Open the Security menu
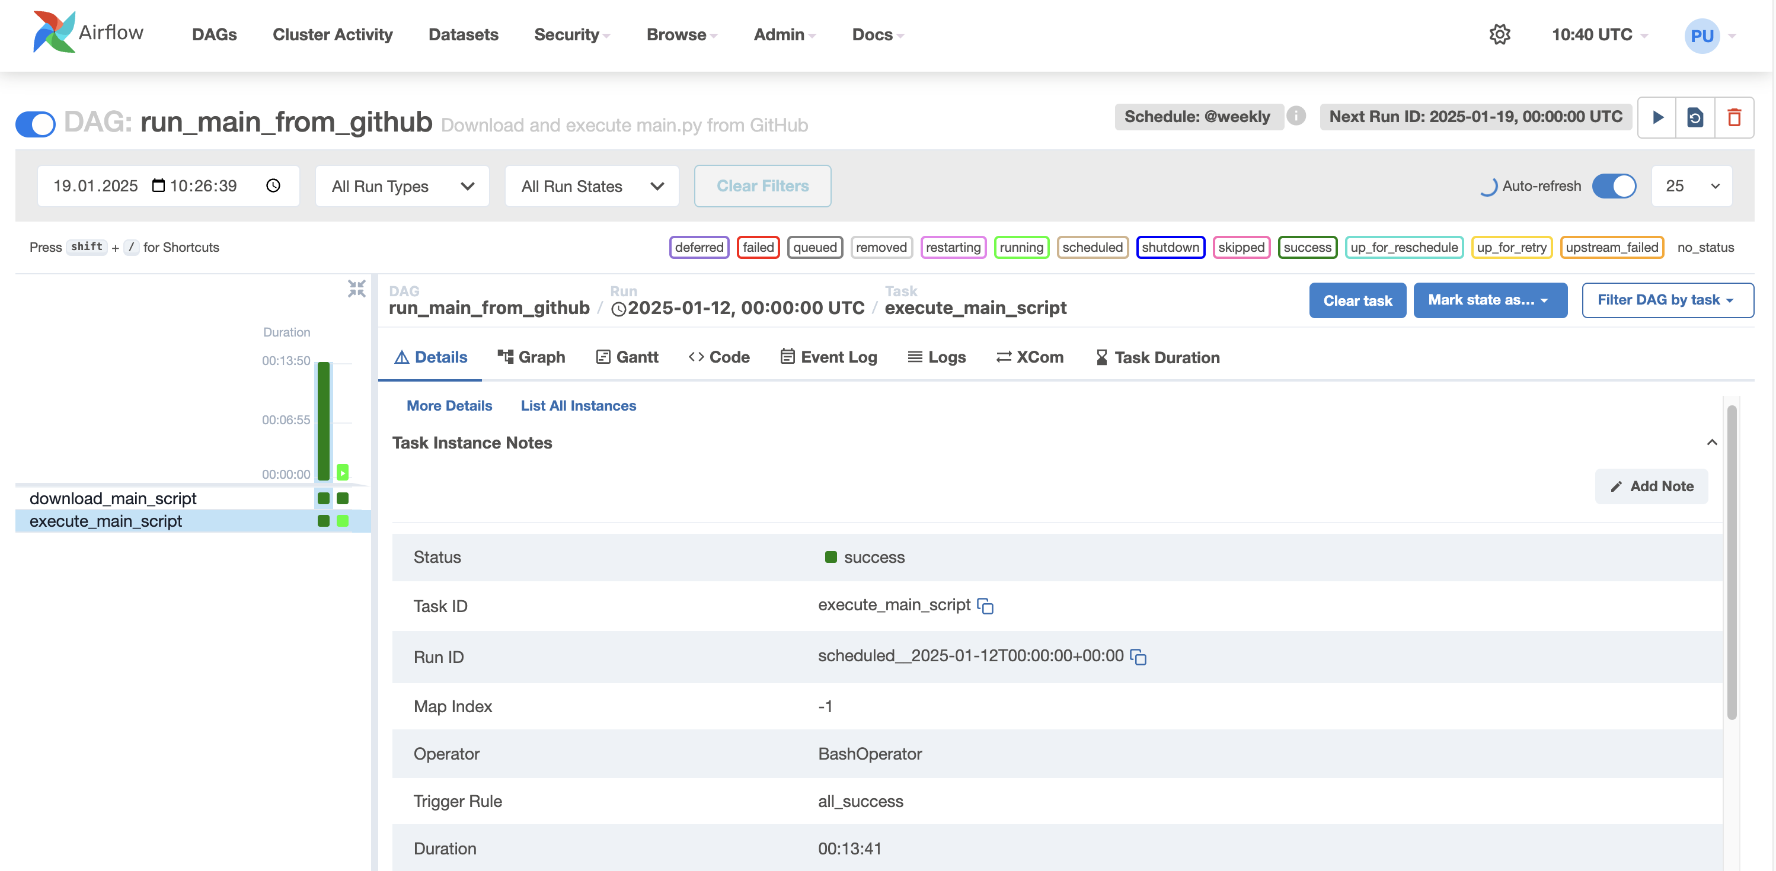The width and height of the screenshot is (1776, 871). [571, 34]
